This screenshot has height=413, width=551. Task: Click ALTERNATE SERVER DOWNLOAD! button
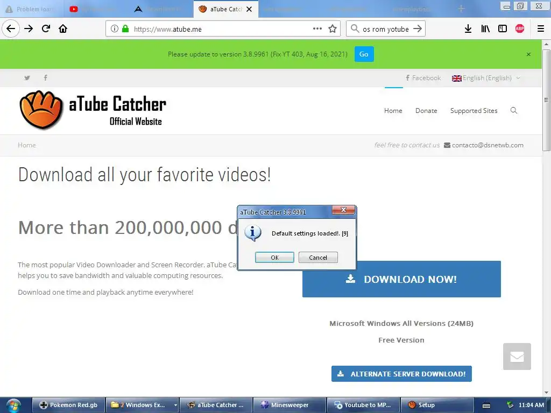point(401,374)
